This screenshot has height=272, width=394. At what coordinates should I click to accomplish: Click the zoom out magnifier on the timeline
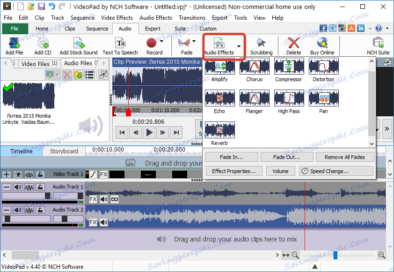click(x=295, y=255)
